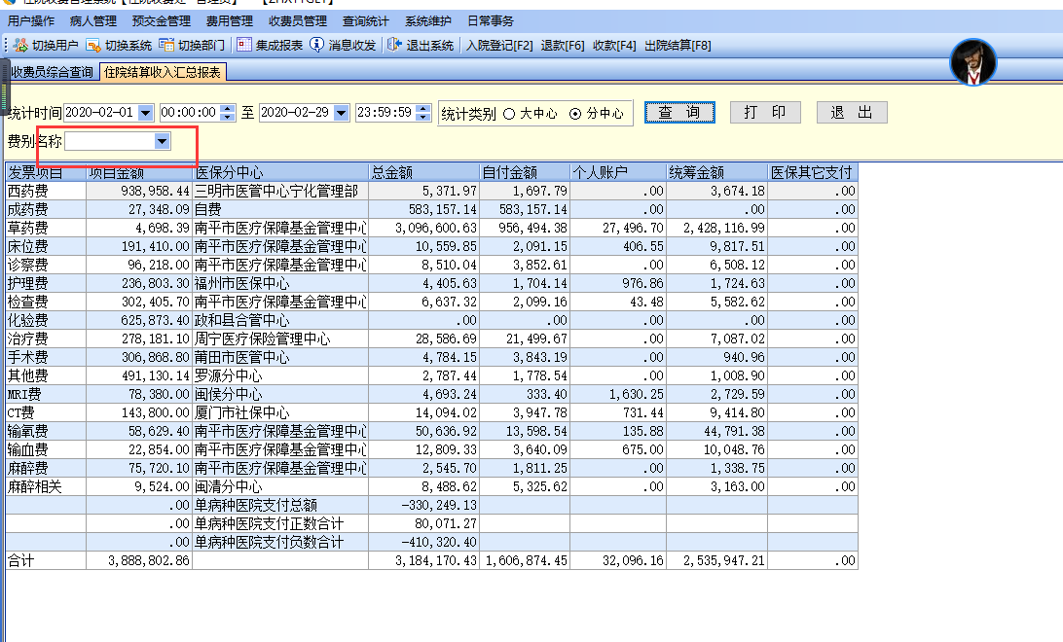Click the 自付金额 column header
The width and height of the screenshot is (1063, 642).
pos(525,173)
